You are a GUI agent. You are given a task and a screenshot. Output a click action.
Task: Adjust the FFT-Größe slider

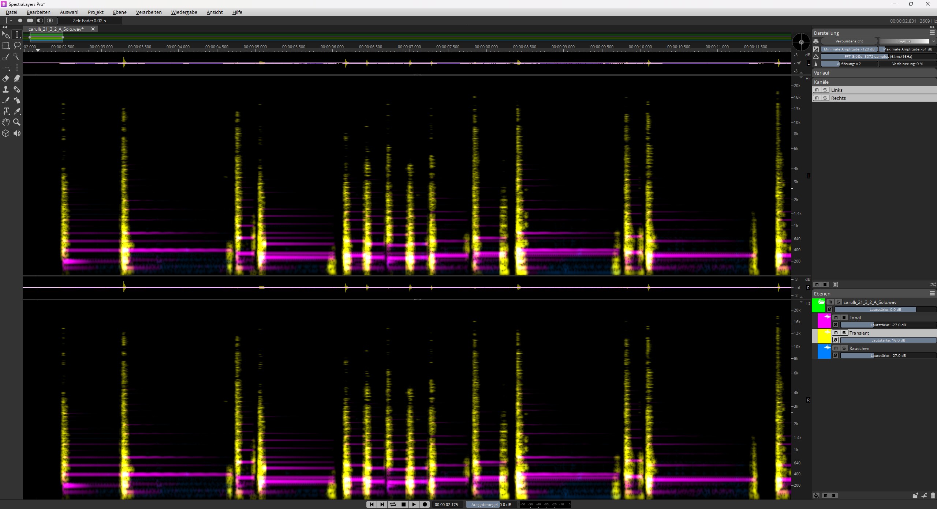click(x=878, y=56)
